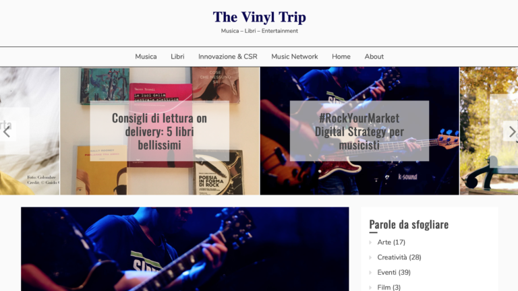The height and width of the screenshot is (291, 518).
Task: Open the About page
Action: click(374, 57)
